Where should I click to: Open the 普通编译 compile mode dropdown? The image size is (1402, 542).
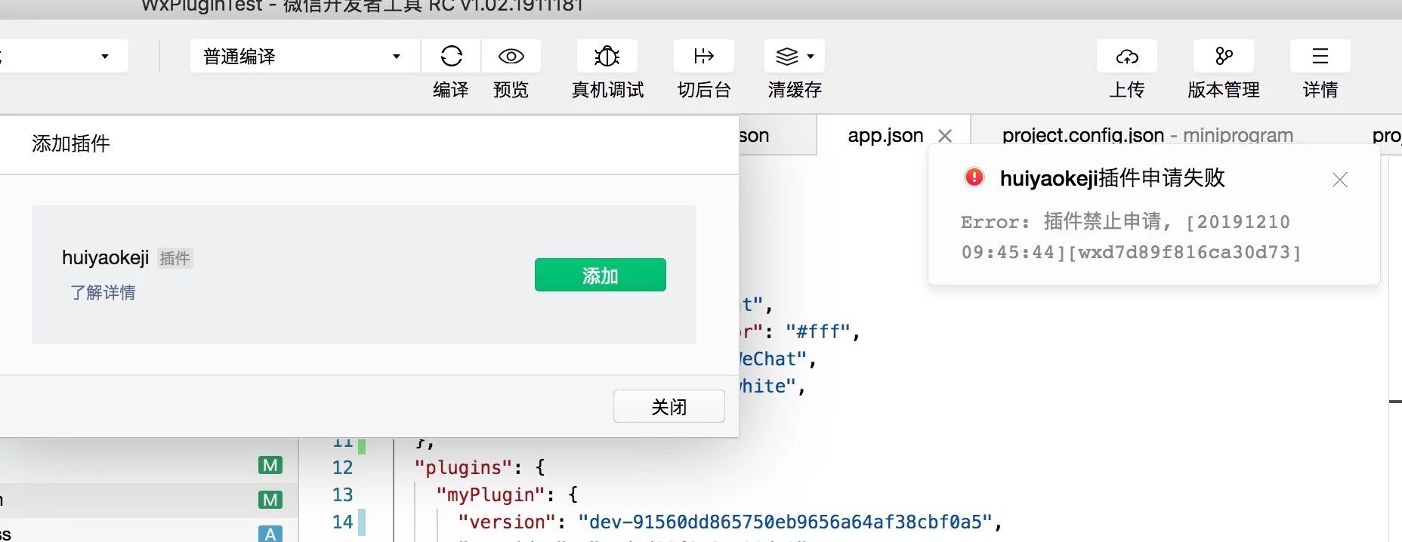tap(304, 56)
